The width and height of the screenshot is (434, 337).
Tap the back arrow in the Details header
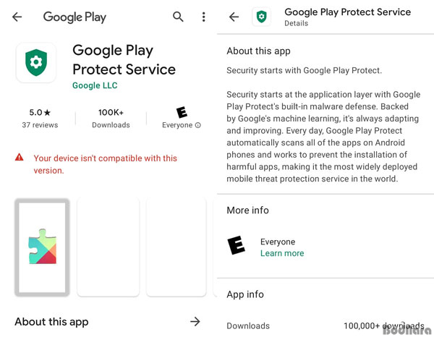pos(234,17)
